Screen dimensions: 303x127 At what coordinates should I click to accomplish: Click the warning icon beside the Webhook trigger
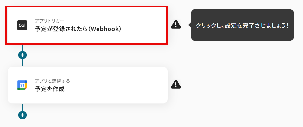point(176,25)
